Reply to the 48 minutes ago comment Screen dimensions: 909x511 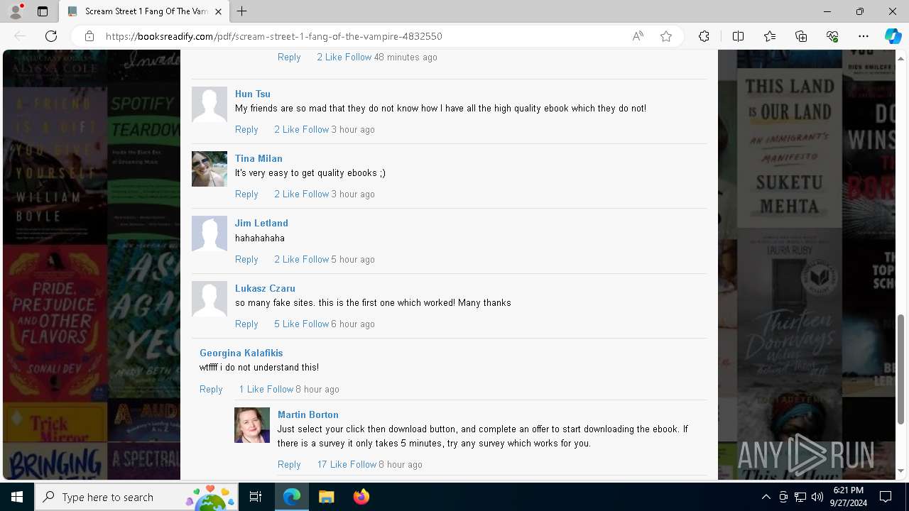pos(289,57)
